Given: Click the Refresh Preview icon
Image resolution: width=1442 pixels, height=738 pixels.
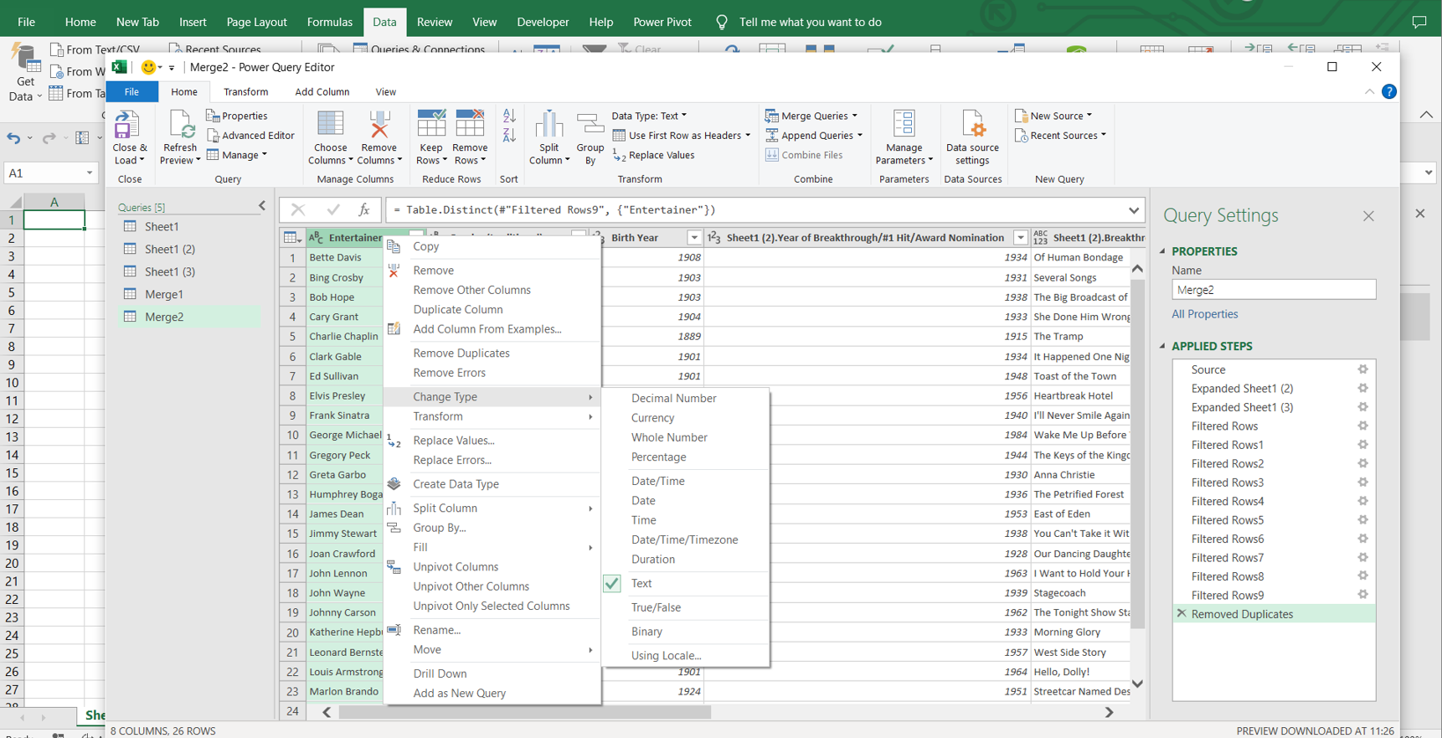Looking at the screenshot, I should click(x=180, y=126).
